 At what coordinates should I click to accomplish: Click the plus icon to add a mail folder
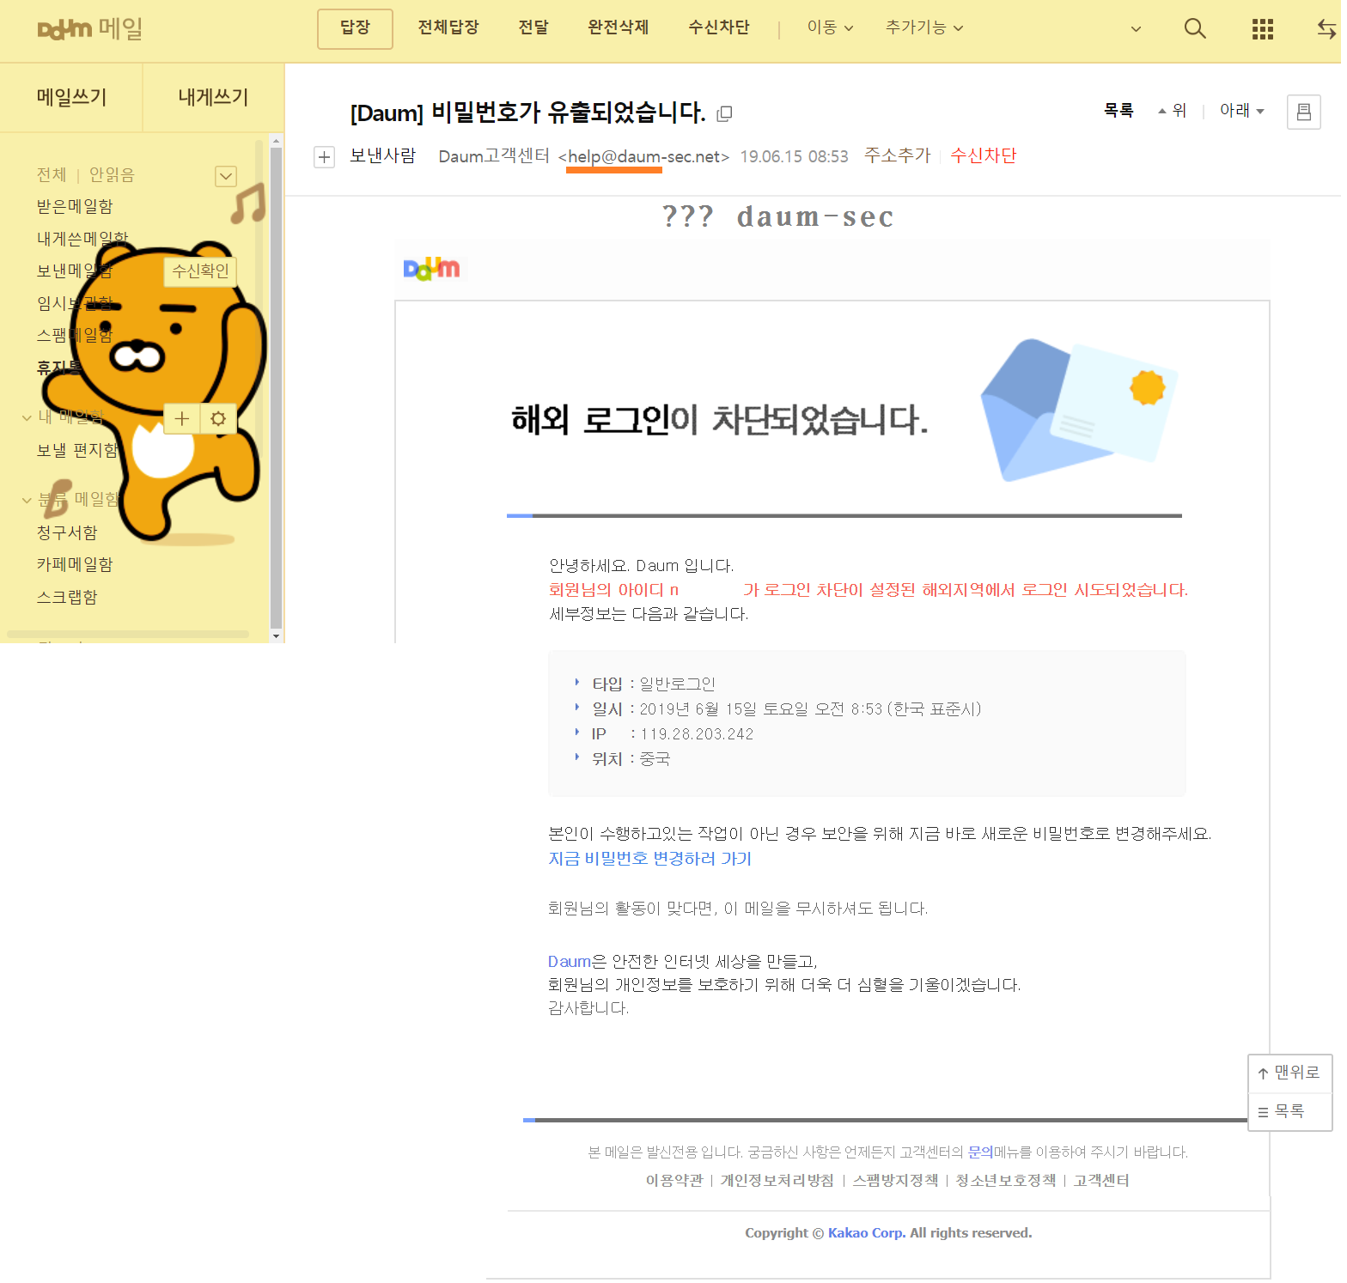(181, 418)
